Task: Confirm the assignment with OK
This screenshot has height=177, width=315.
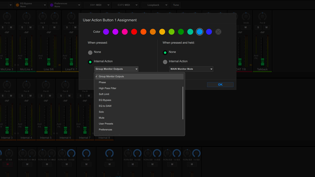Action: (x=220, y=85)
